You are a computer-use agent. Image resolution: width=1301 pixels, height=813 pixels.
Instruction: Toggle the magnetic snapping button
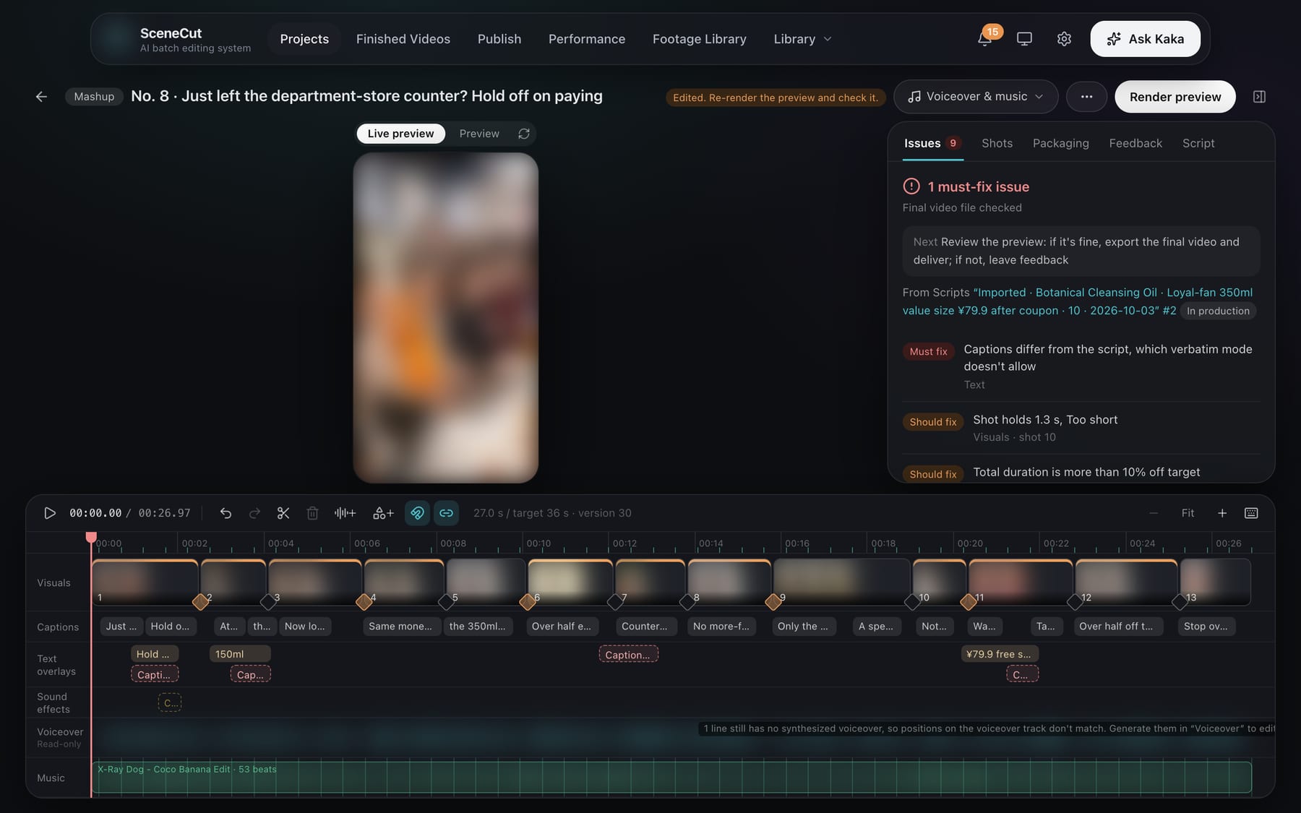coord(417,513)
